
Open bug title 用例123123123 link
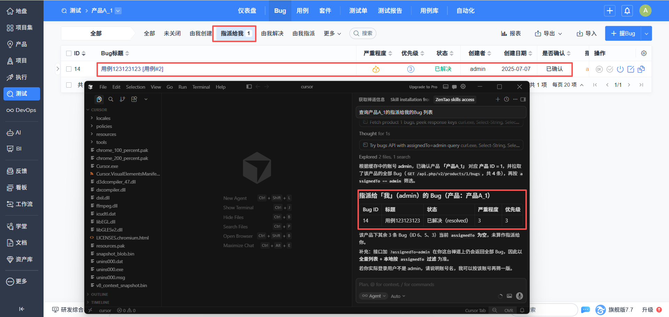tap(132, 69)
